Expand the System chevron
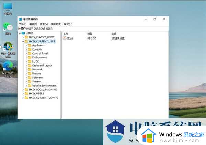This screenshot has height=145, width=206. (26, 82)
